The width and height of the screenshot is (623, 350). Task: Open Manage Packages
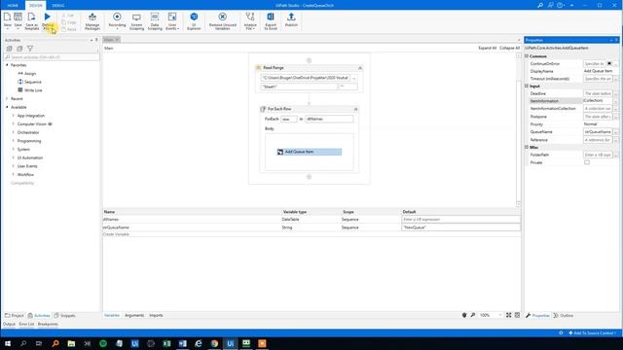92,20
